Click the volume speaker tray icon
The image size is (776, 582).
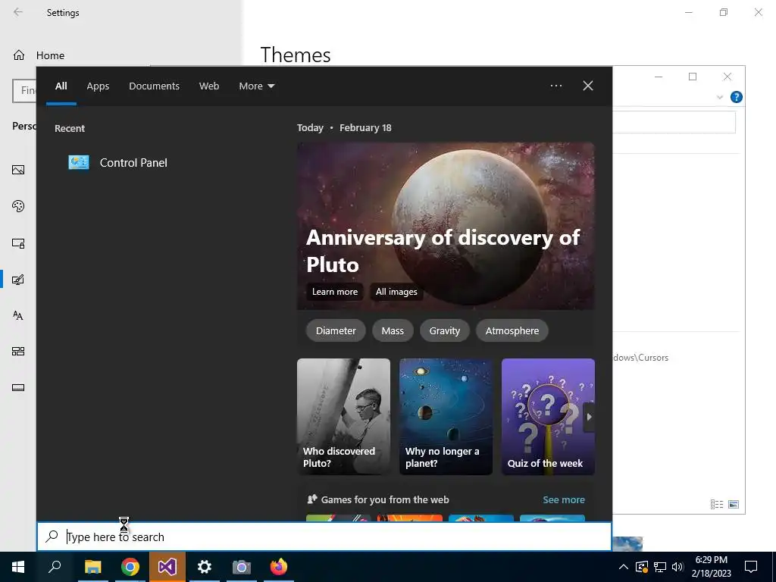pyautogui.click(x=677, y=567)
